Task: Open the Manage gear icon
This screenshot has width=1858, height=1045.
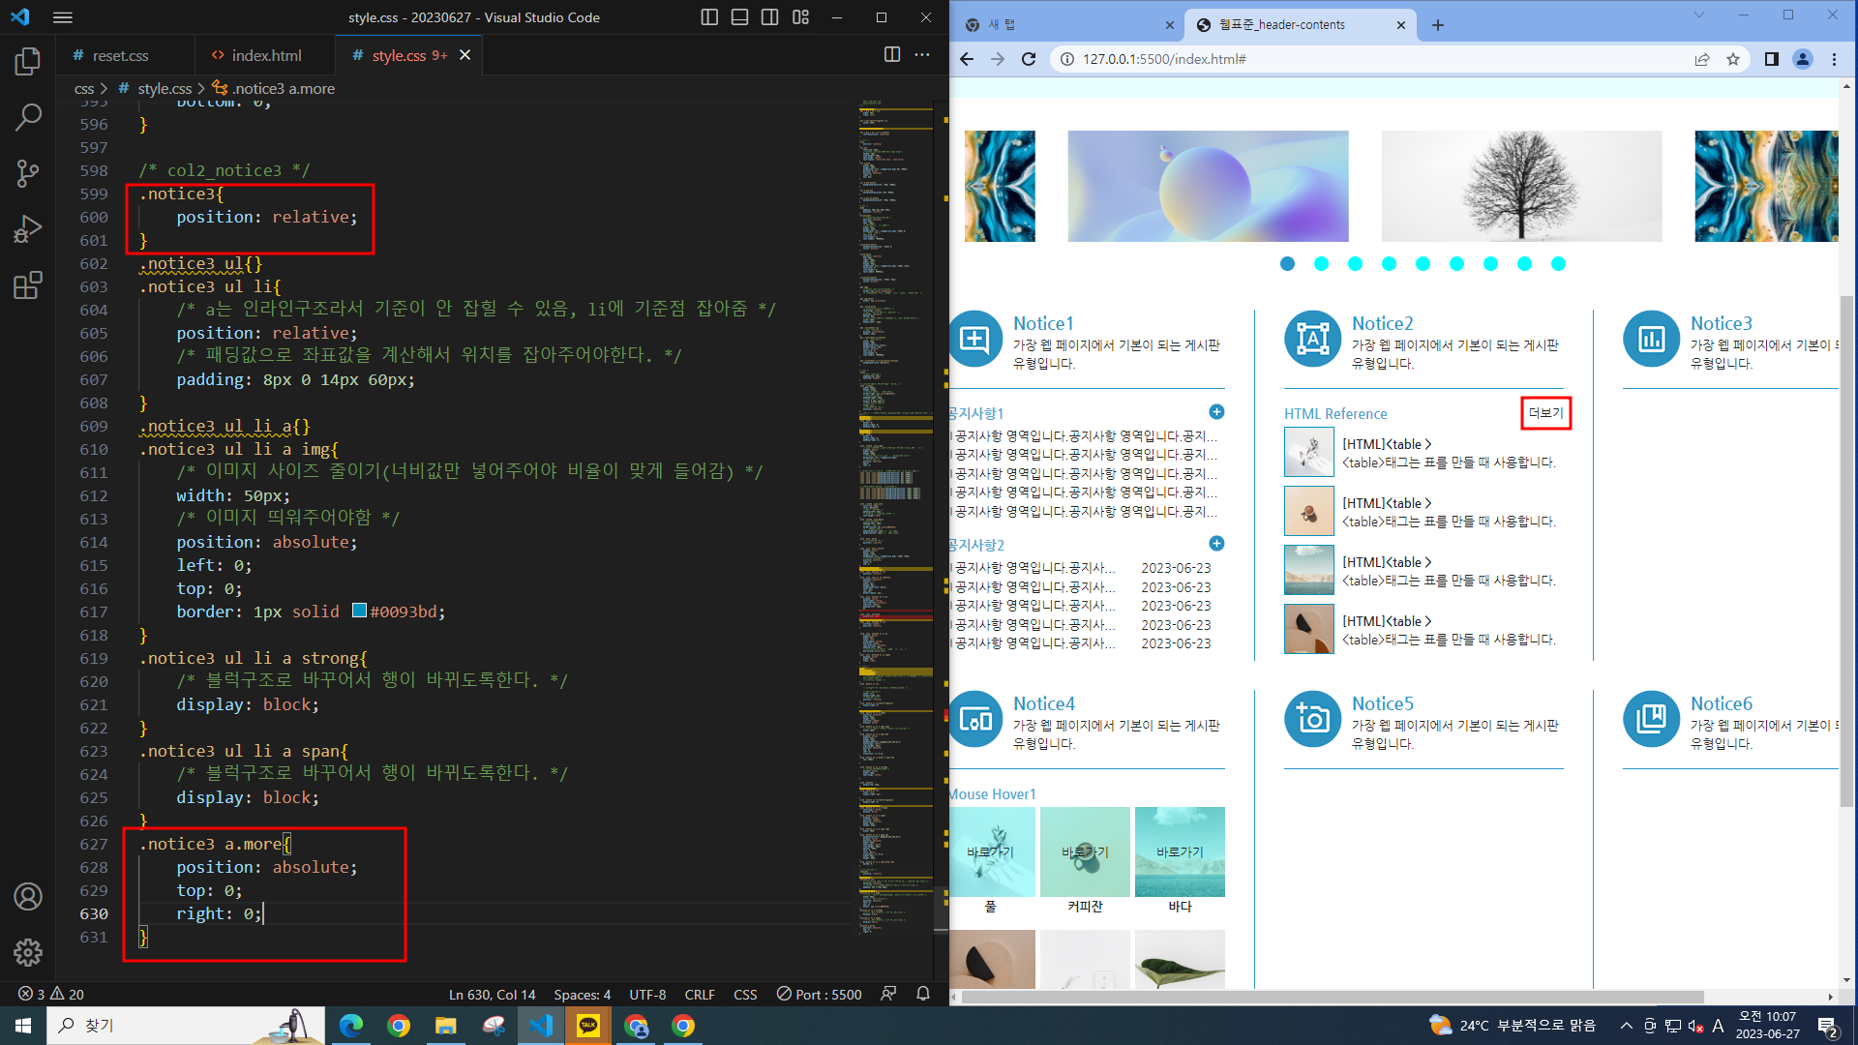Action: [x=28, y=953]
